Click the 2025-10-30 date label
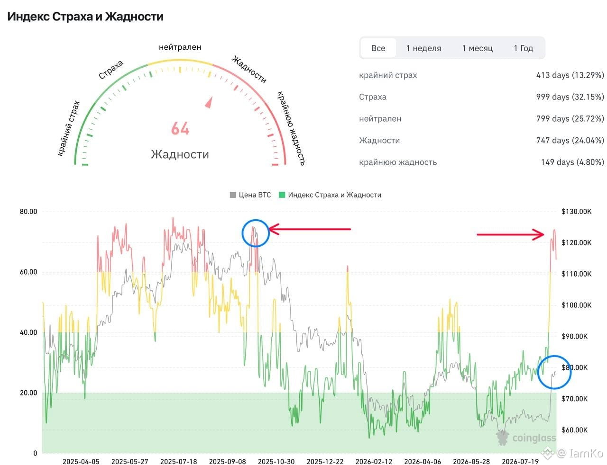The image size is (607, 465). click(276, 462)
